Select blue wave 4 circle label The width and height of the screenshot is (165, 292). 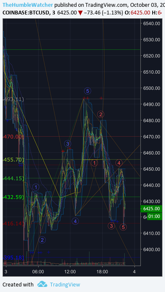click(75, 221)
